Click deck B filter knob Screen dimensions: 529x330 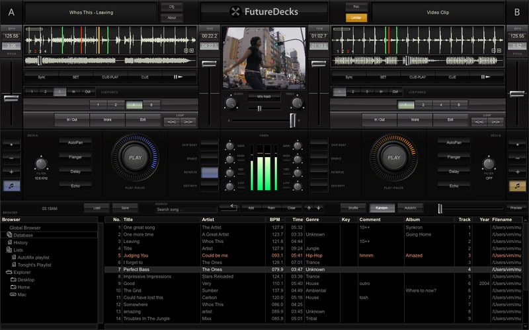tap(489, 164)
